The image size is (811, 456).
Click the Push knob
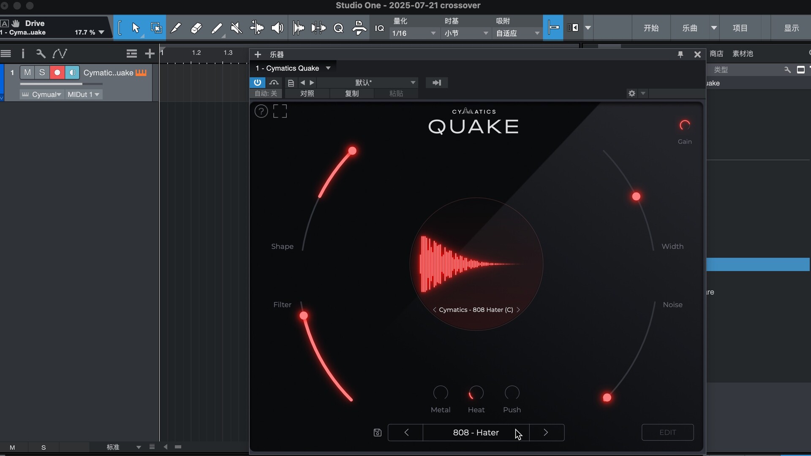512,393
